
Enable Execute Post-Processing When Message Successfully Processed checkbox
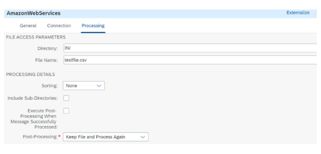click(66, 111)
